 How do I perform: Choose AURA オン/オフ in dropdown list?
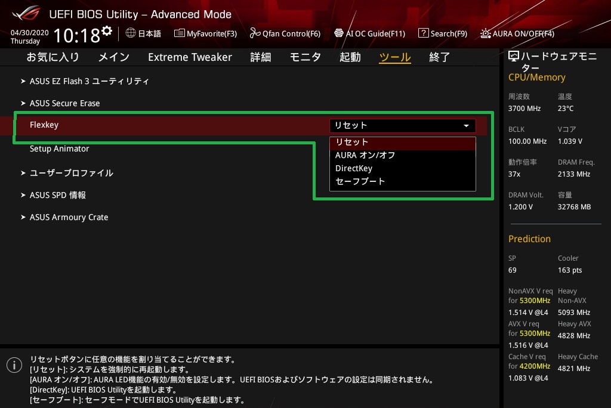pyautogui.click(x=403, y=155)
